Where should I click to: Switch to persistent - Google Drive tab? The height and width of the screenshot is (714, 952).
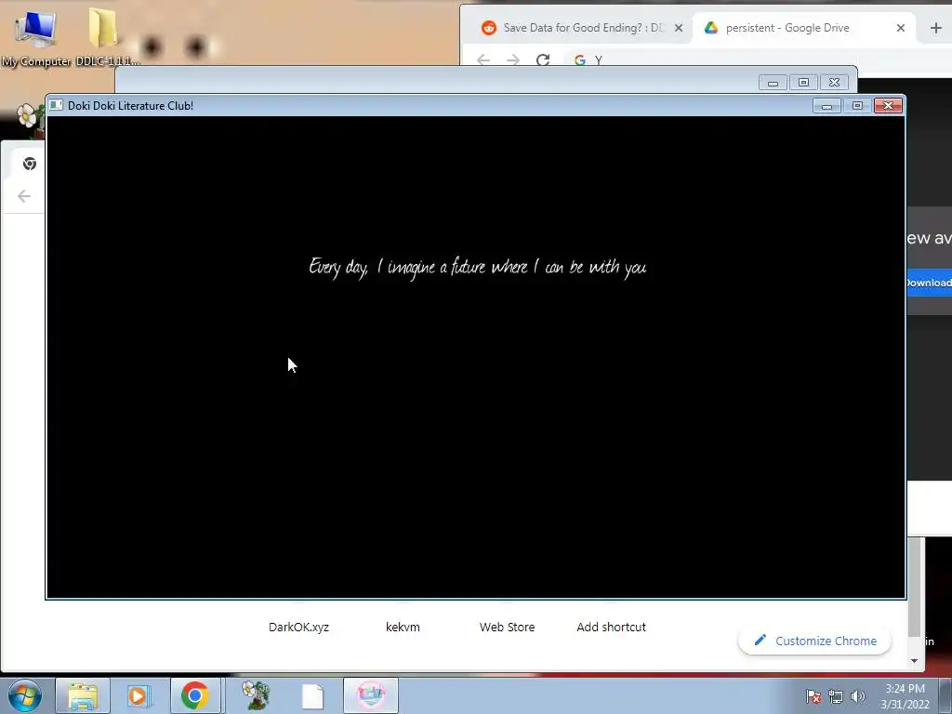coord(787,28)
